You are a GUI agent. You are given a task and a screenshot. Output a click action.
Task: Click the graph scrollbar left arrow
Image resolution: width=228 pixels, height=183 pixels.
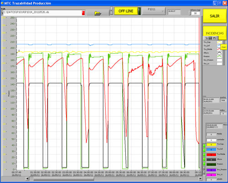tap(27, 178)
